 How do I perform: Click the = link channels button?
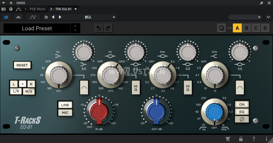tap(22, 84)
